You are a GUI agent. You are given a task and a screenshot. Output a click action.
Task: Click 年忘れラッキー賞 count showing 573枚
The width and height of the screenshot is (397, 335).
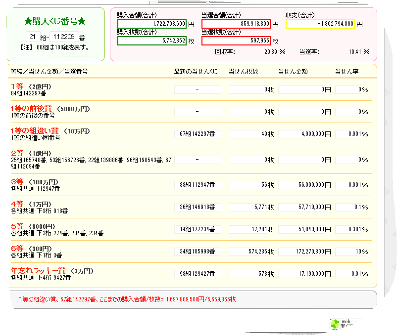(251, 274)
